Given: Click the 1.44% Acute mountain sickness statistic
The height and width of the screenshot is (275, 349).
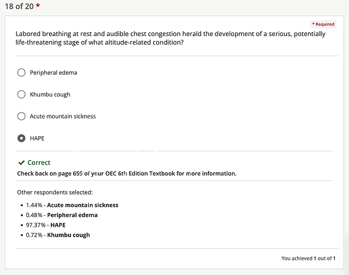Looking at the screenshot, I should 72,205.
